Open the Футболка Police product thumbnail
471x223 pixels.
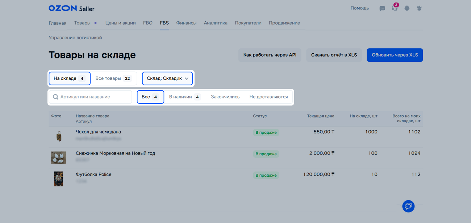point(59,179)
